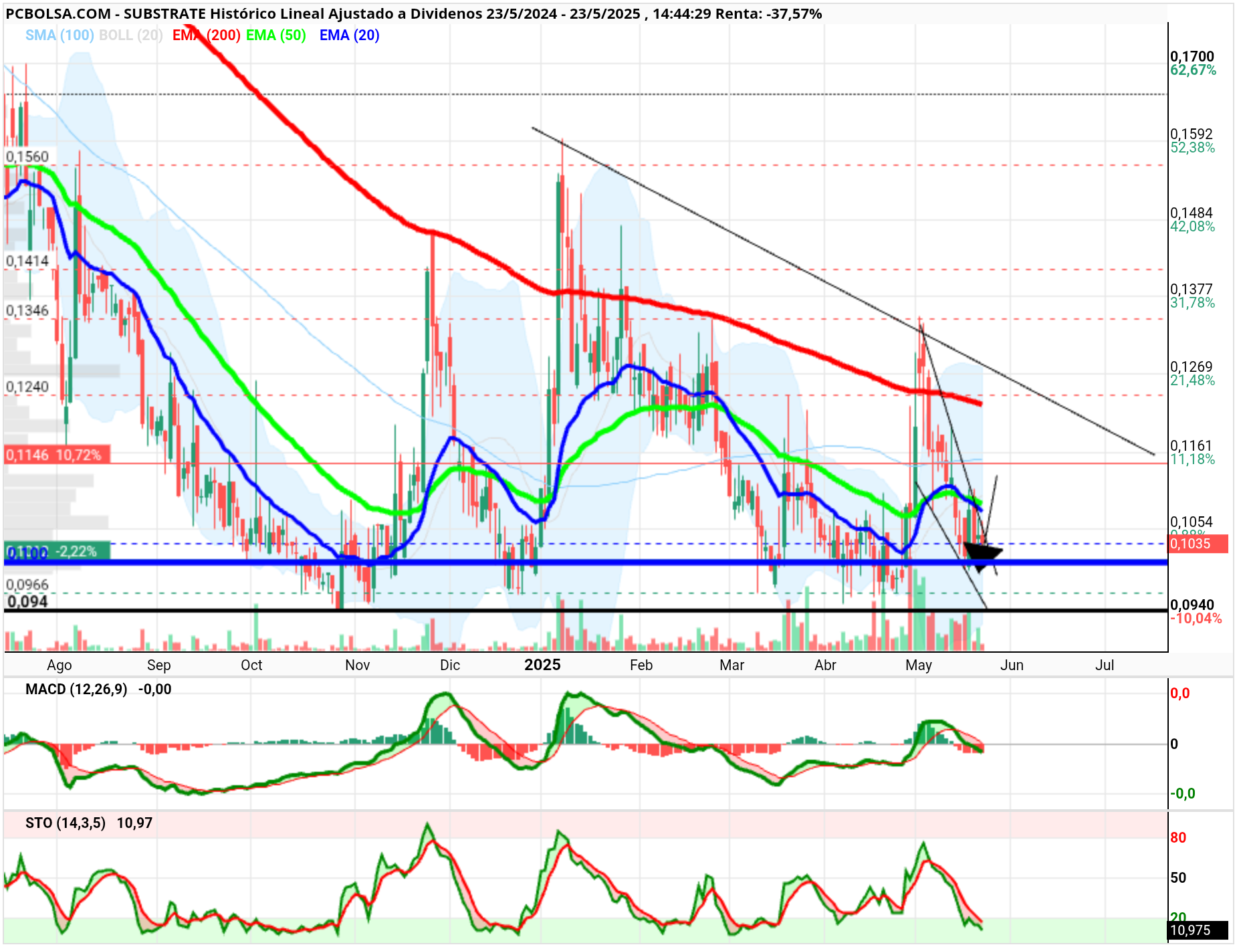Toggle the EMA (200) indicator label
This screenshot has width=1237, height=947.
(x=206, y=35)
